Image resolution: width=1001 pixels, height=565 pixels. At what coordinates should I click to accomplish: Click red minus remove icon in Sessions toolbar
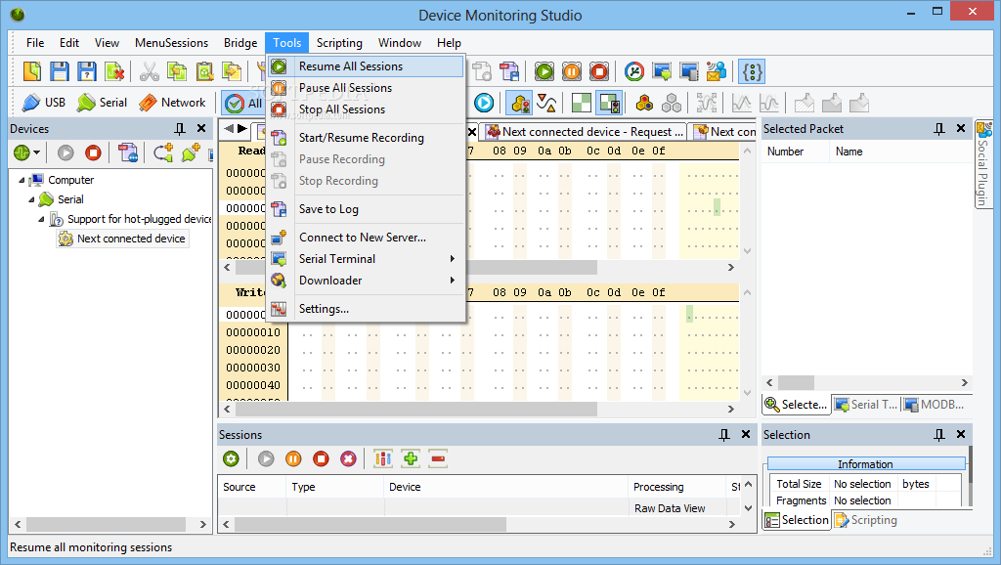438,459
